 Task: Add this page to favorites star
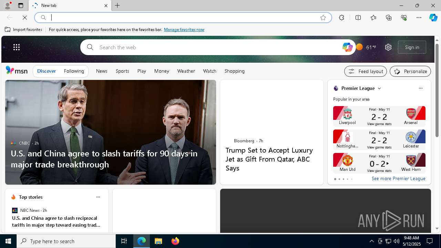coord(323,18)
